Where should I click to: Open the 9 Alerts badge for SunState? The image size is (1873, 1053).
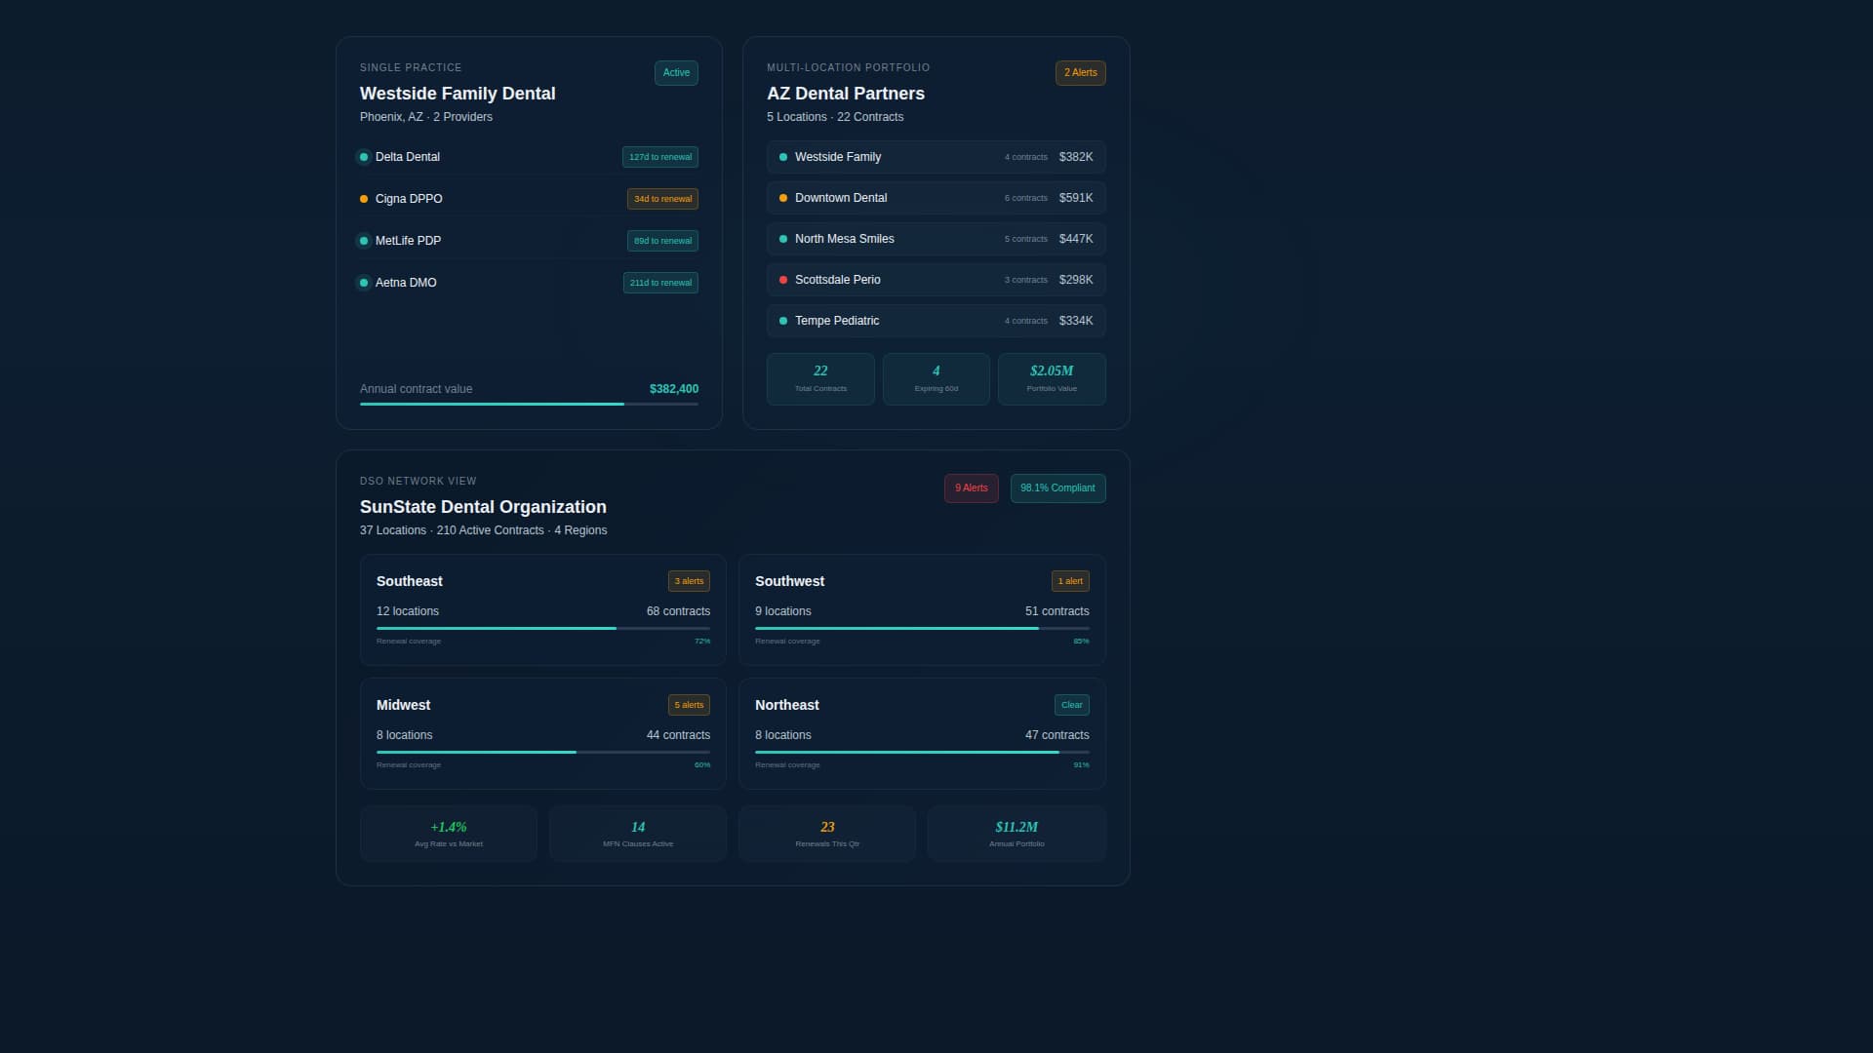(972, 488)
